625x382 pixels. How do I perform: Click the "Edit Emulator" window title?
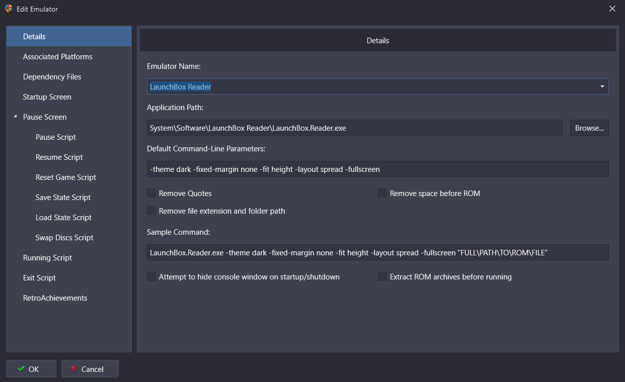point(37,9)
